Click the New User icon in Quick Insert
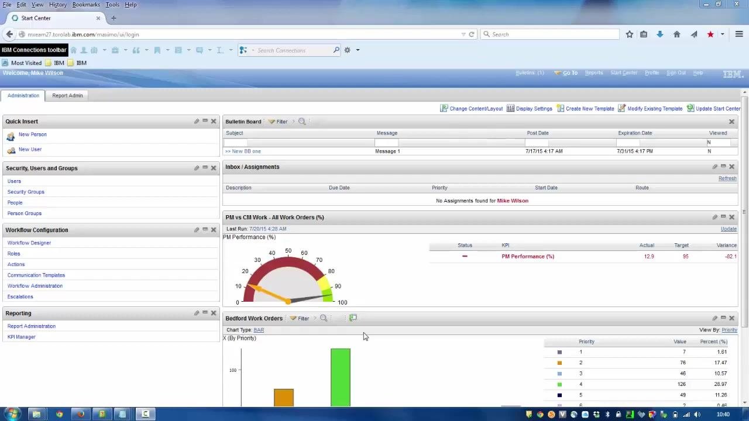The height and width of the screenshot is (421, 749). [11, 150]
